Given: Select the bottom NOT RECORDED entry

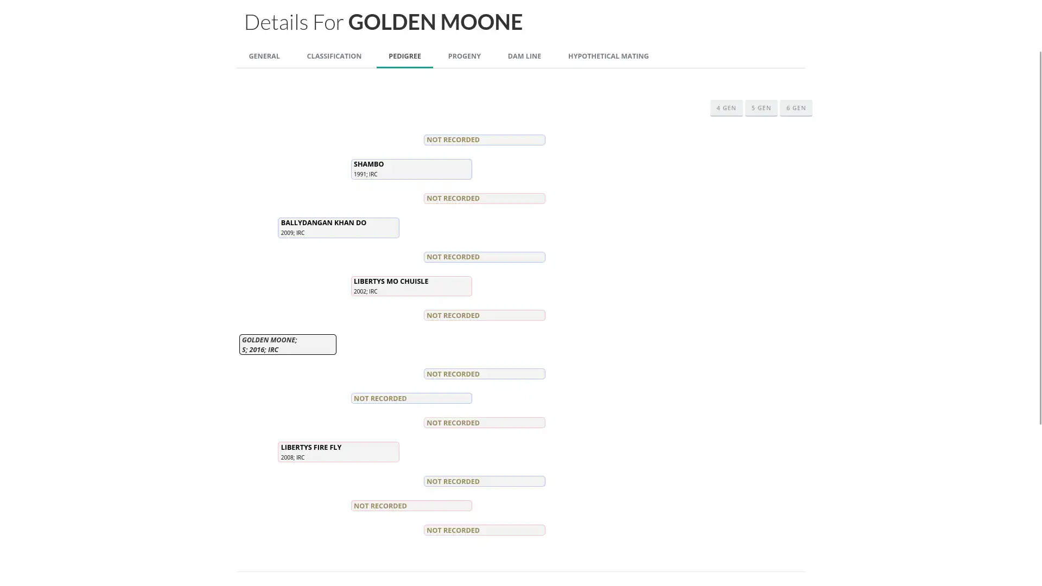Looking at the screenshot, I should (x=484, y=530).
